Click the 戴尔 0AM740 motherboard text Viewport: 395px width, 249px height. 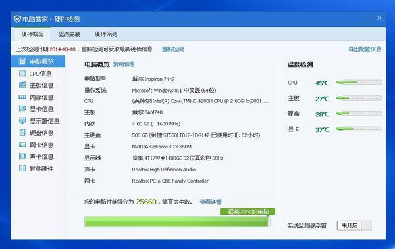[x=147, y=112]
